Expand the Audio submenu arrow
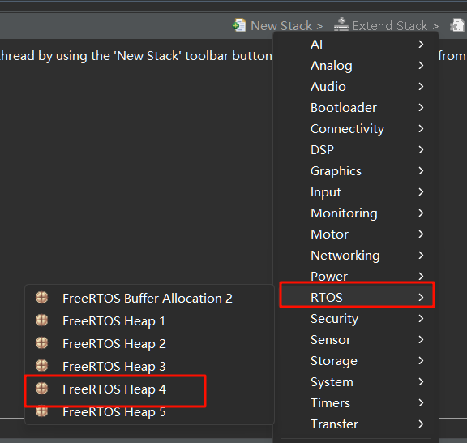Image resolution: width=467 pixels, height=443 pixels. coord(421,87)
